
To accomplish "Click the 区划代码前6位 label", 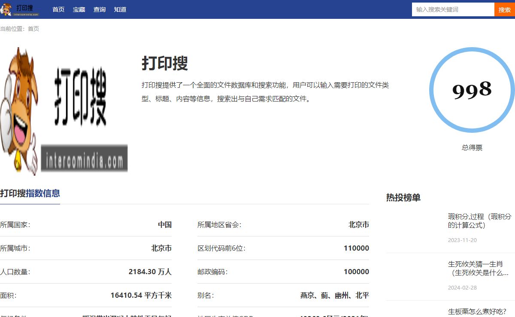I will 221,248.
